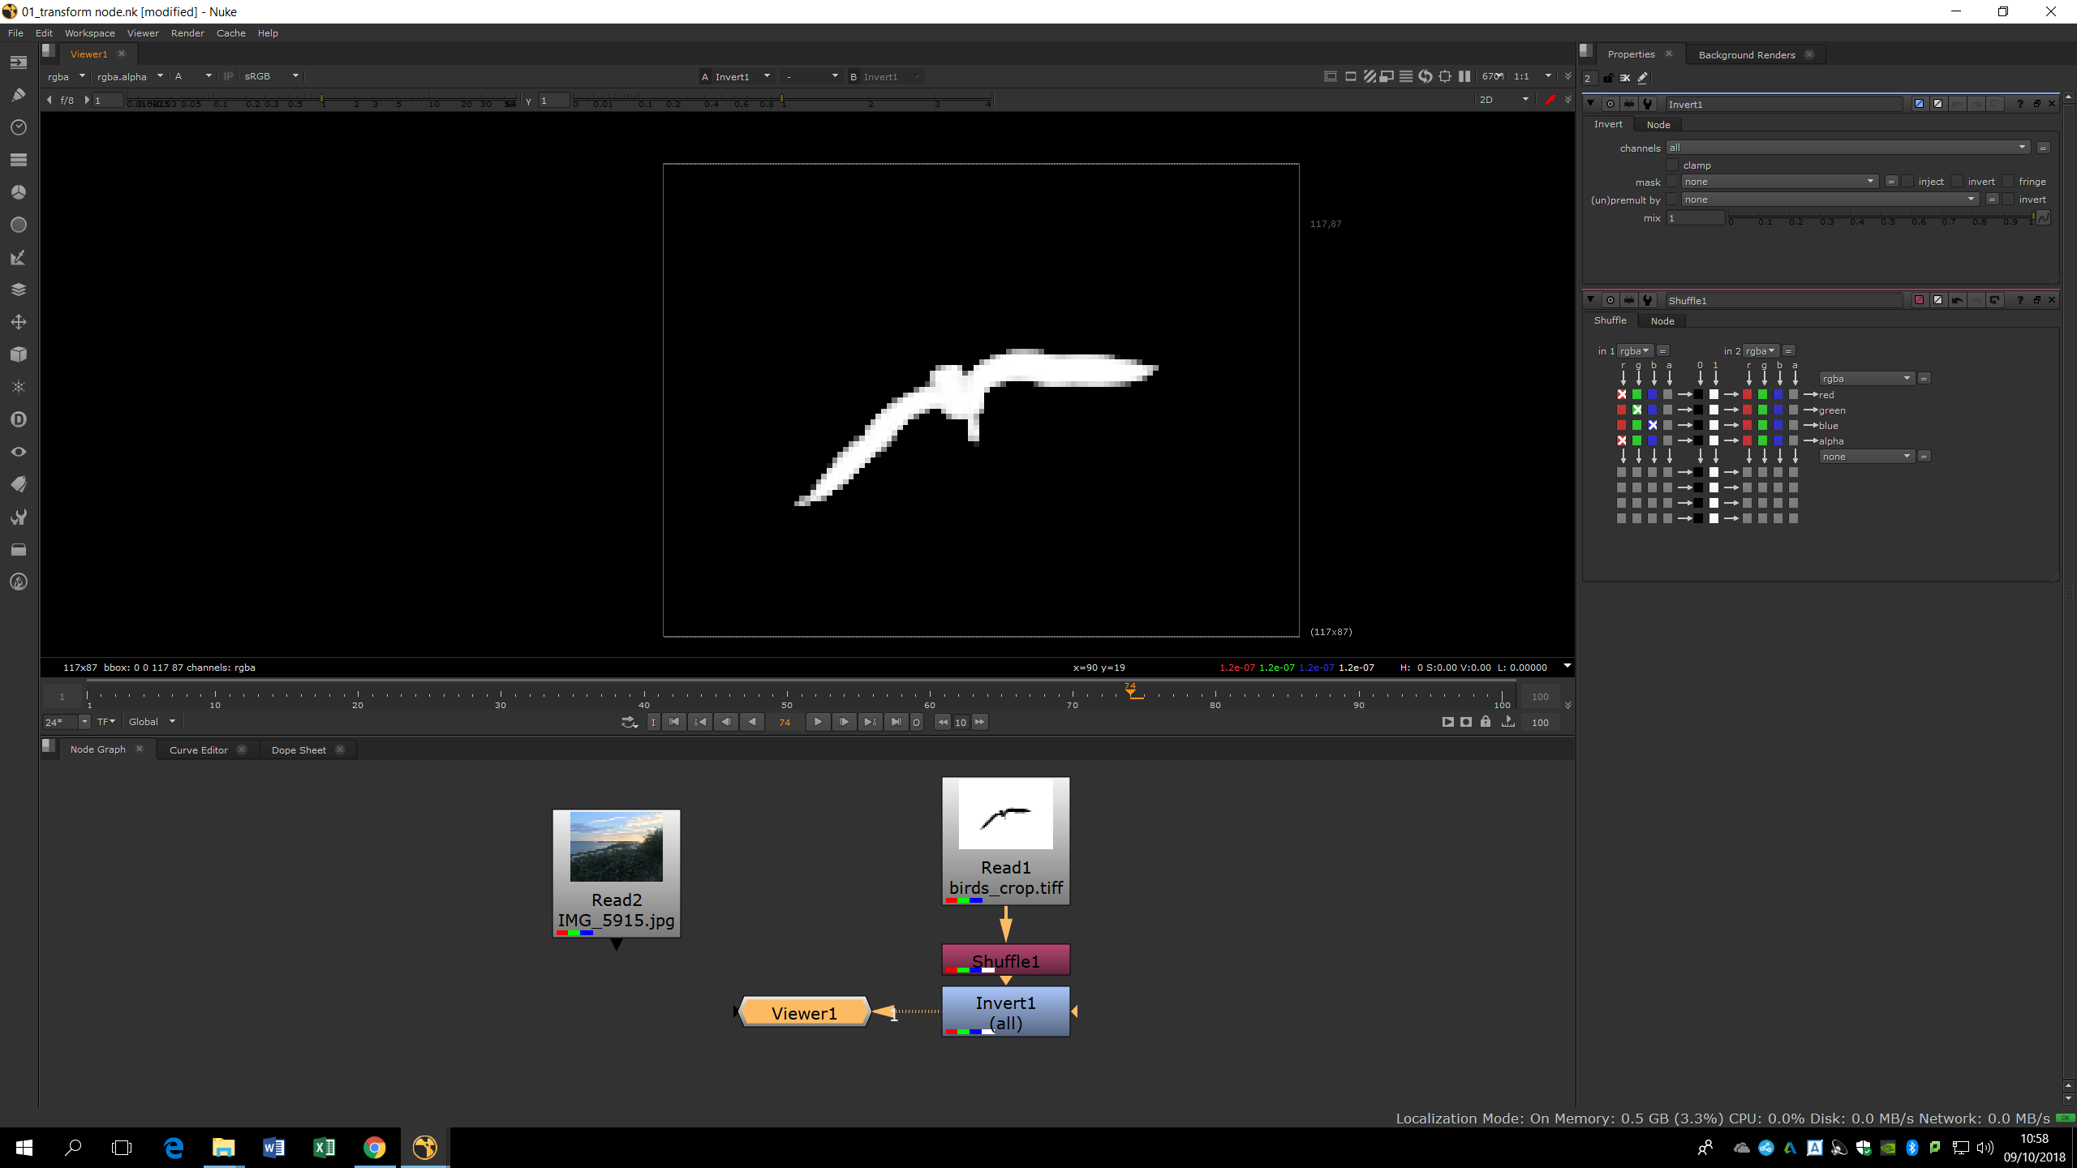Open the Merge nodes toolbar menu

pyautogui.click(x=19, y=290)
